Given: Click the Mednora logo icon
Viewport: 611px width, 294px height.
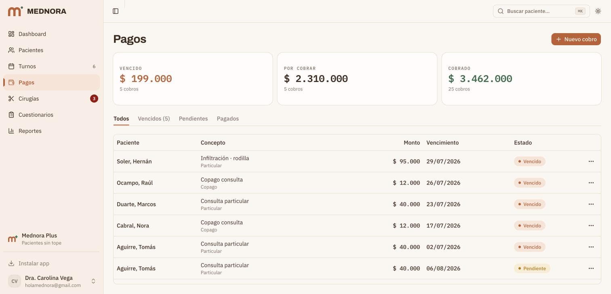Looking at the screenshot, I should pyautogui.click(x=15, y=11).
